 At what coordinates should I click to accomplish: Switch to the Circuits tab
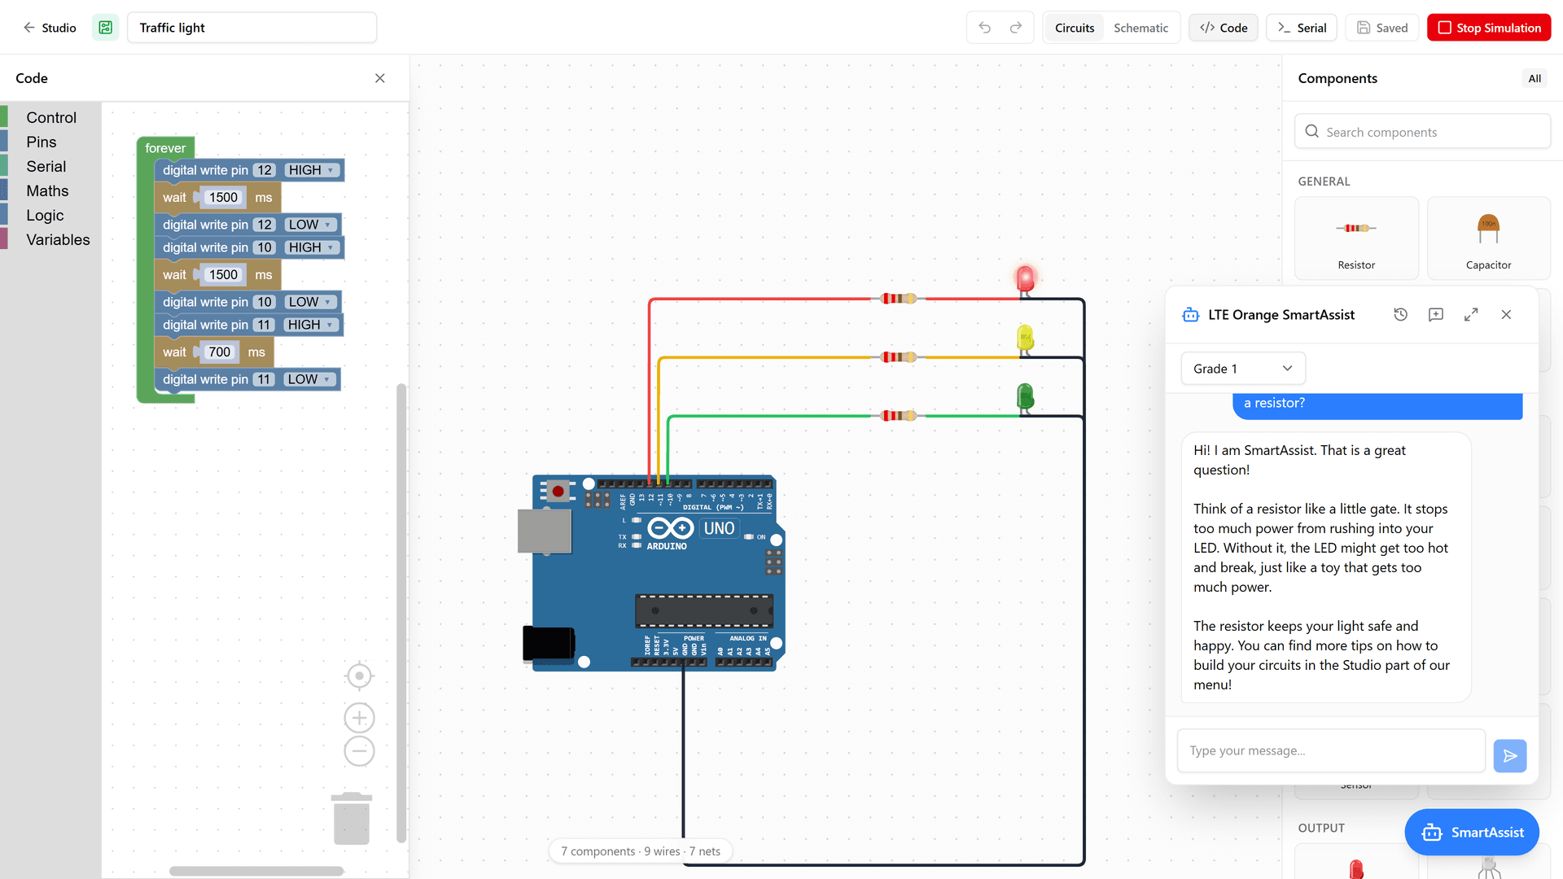click(1075, 28)
